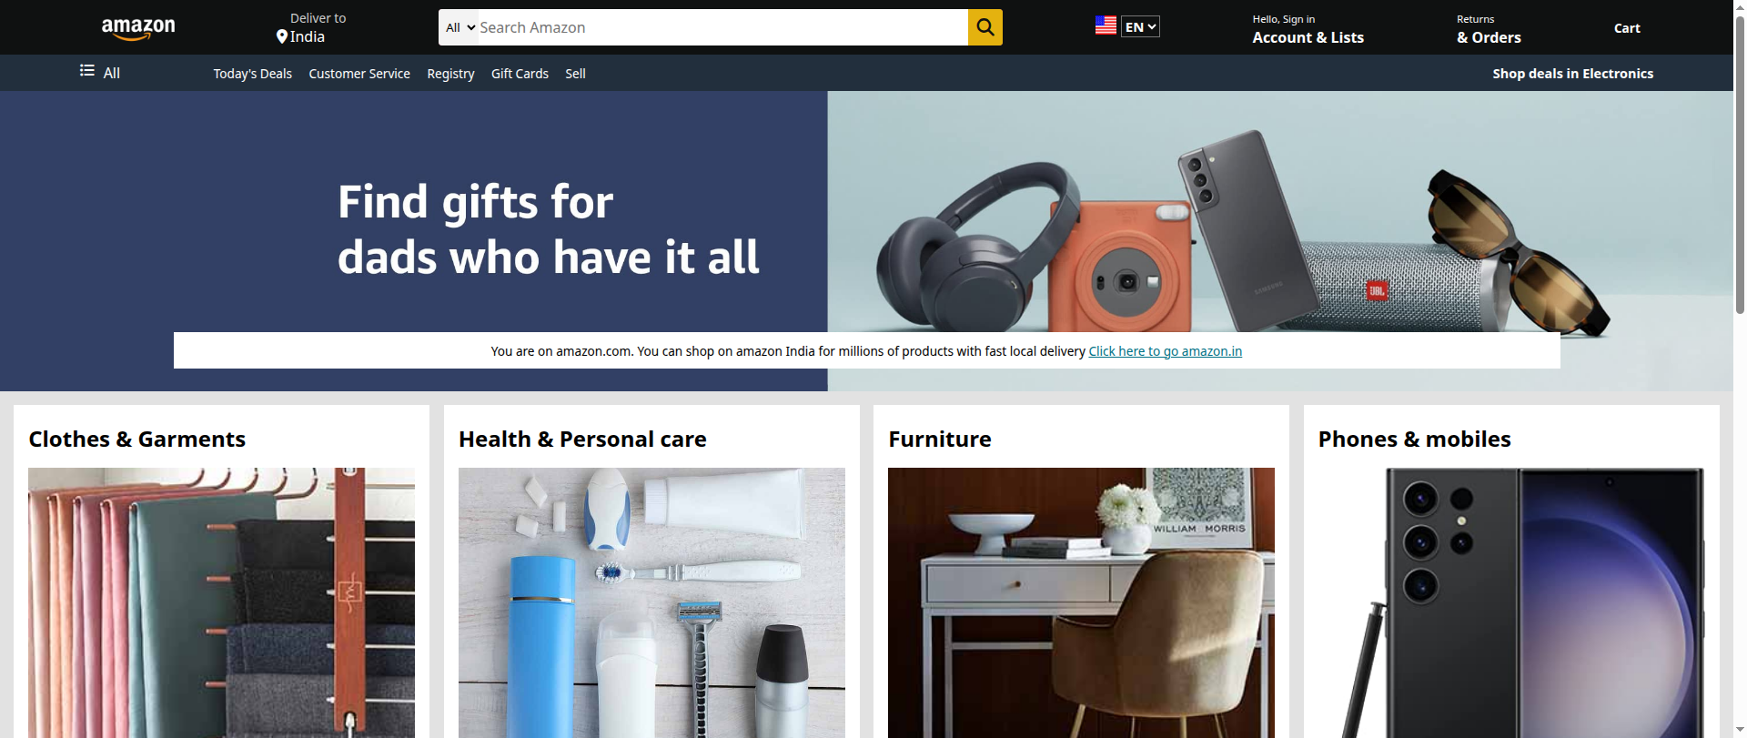Click the US flag icon
The image size is (1747, 738).
pos(1106,26)
